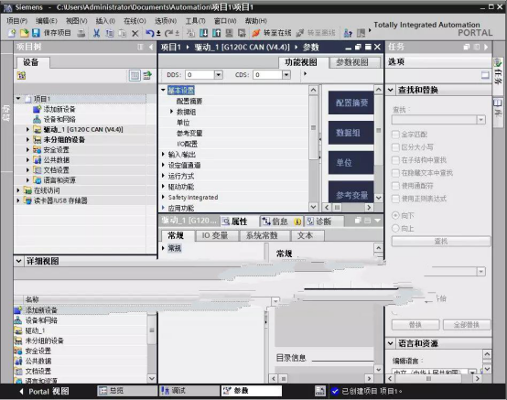This screenshot has height=400, width=507.
Task: Click the open project toolbar icon
Action: 24,33
